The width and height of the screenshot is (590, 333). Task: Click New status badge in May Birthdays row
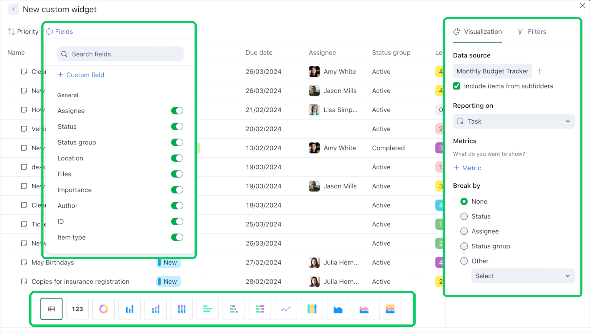coord(168,262)
